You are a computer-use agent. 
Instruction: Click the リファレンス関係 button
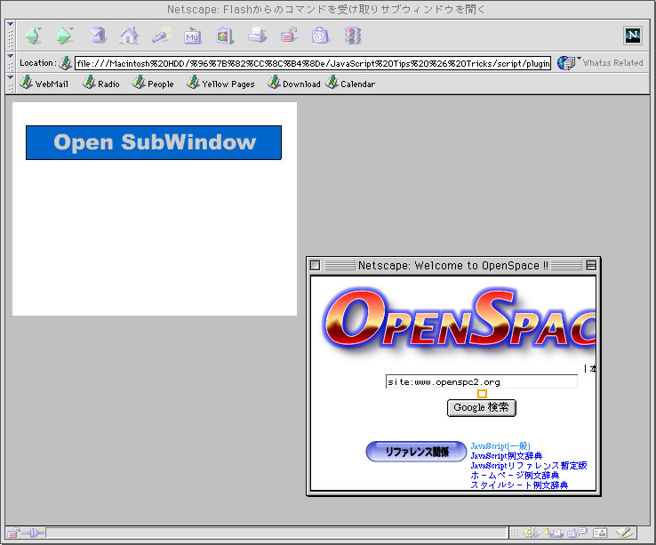(416, 452)
